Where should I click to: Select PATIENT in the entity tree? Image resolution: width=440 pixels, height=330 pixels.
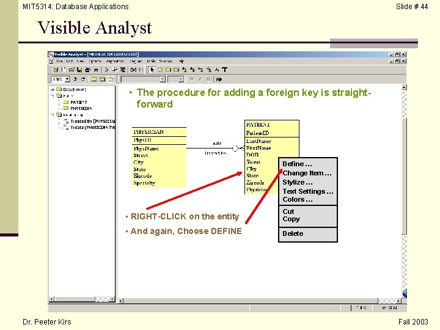point(79,102)
